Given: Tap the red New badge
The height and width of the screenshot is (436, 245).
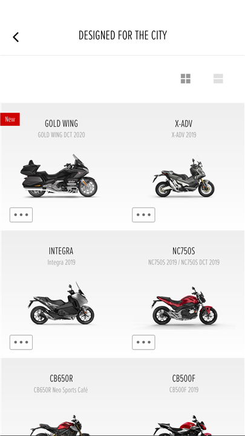Looking at the screenshot, I should coord(10,119).
